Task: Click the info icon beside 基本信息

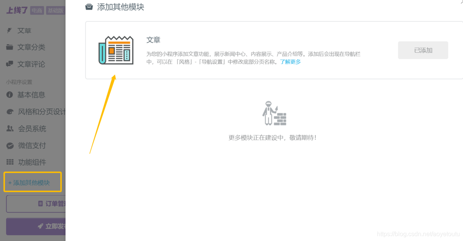Action: click(9, 95)
